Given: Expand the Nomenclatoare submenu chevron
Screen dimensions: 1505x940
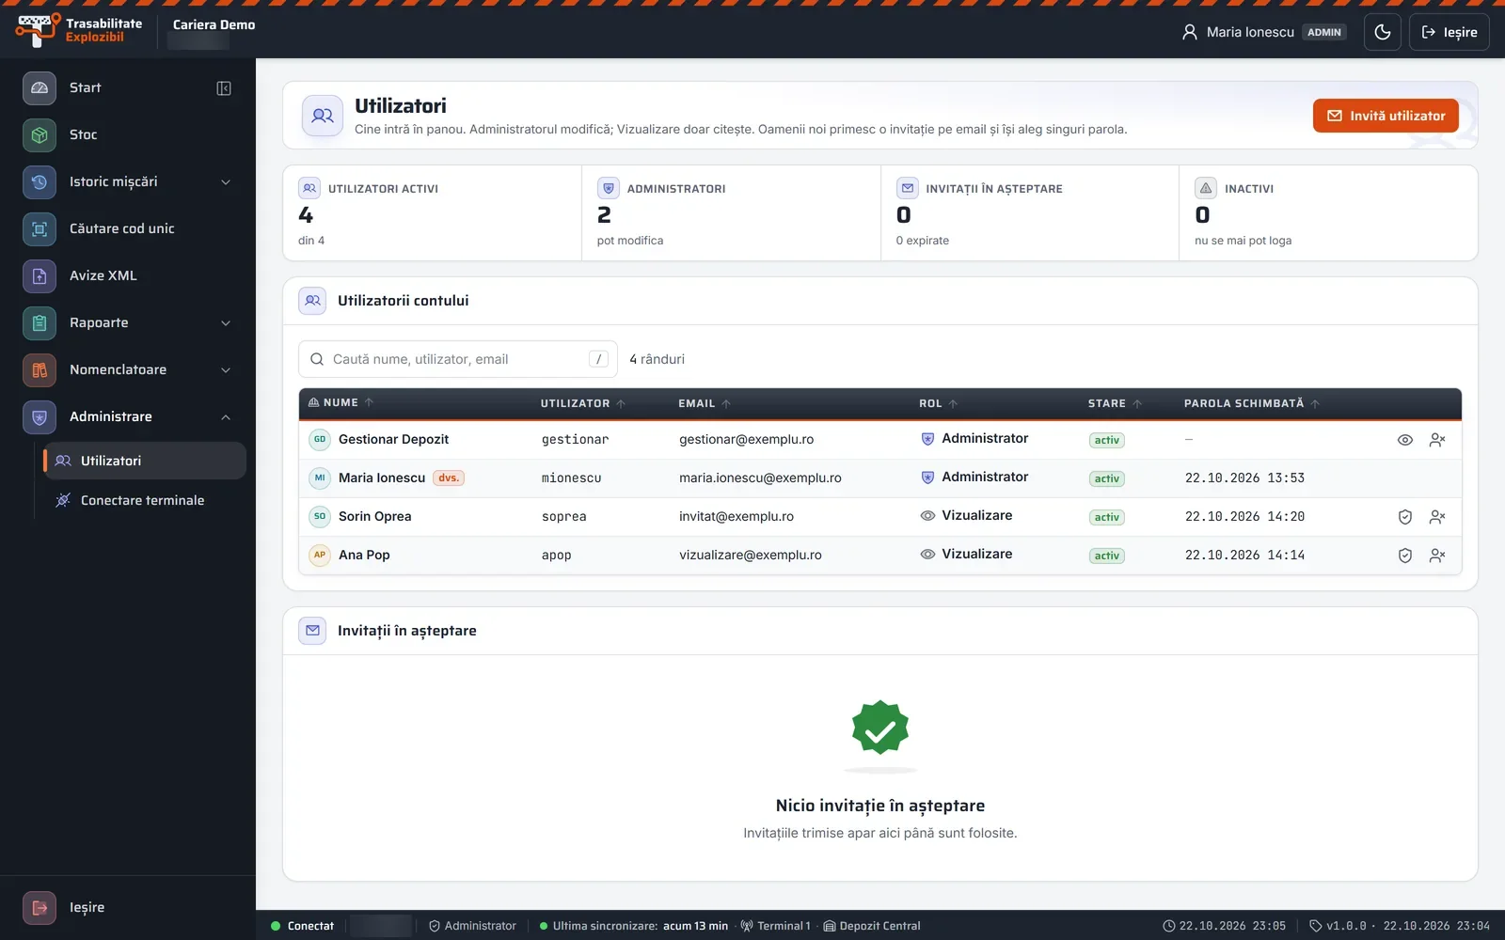Looking at the screenshot, I should coord(226,369).
